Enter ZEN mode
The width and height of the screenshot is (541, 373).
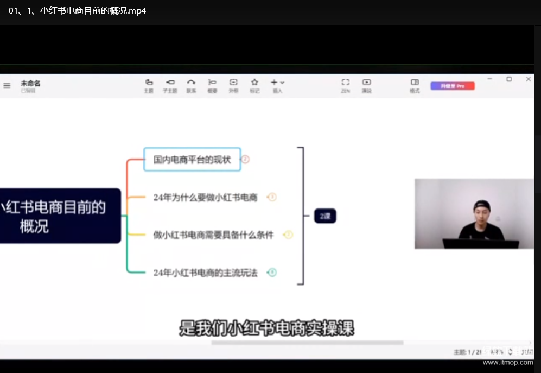(x=345, y=86)
